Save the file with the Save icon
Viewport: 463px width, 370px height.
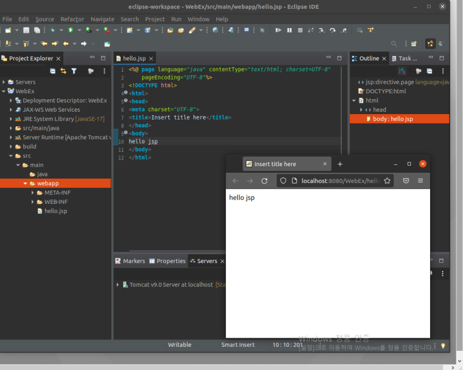(26, 30)
